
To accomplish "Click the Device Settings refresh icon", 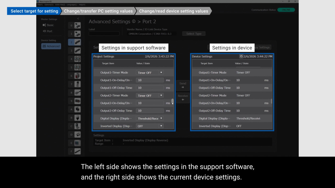I will click(241, 56).
